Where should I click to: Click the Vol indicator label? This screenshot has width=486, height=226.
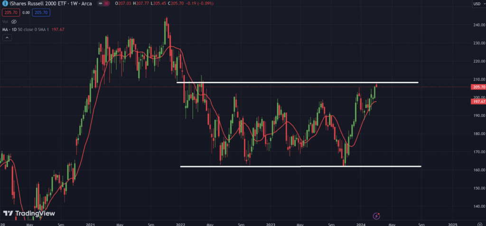pos(5,22)
